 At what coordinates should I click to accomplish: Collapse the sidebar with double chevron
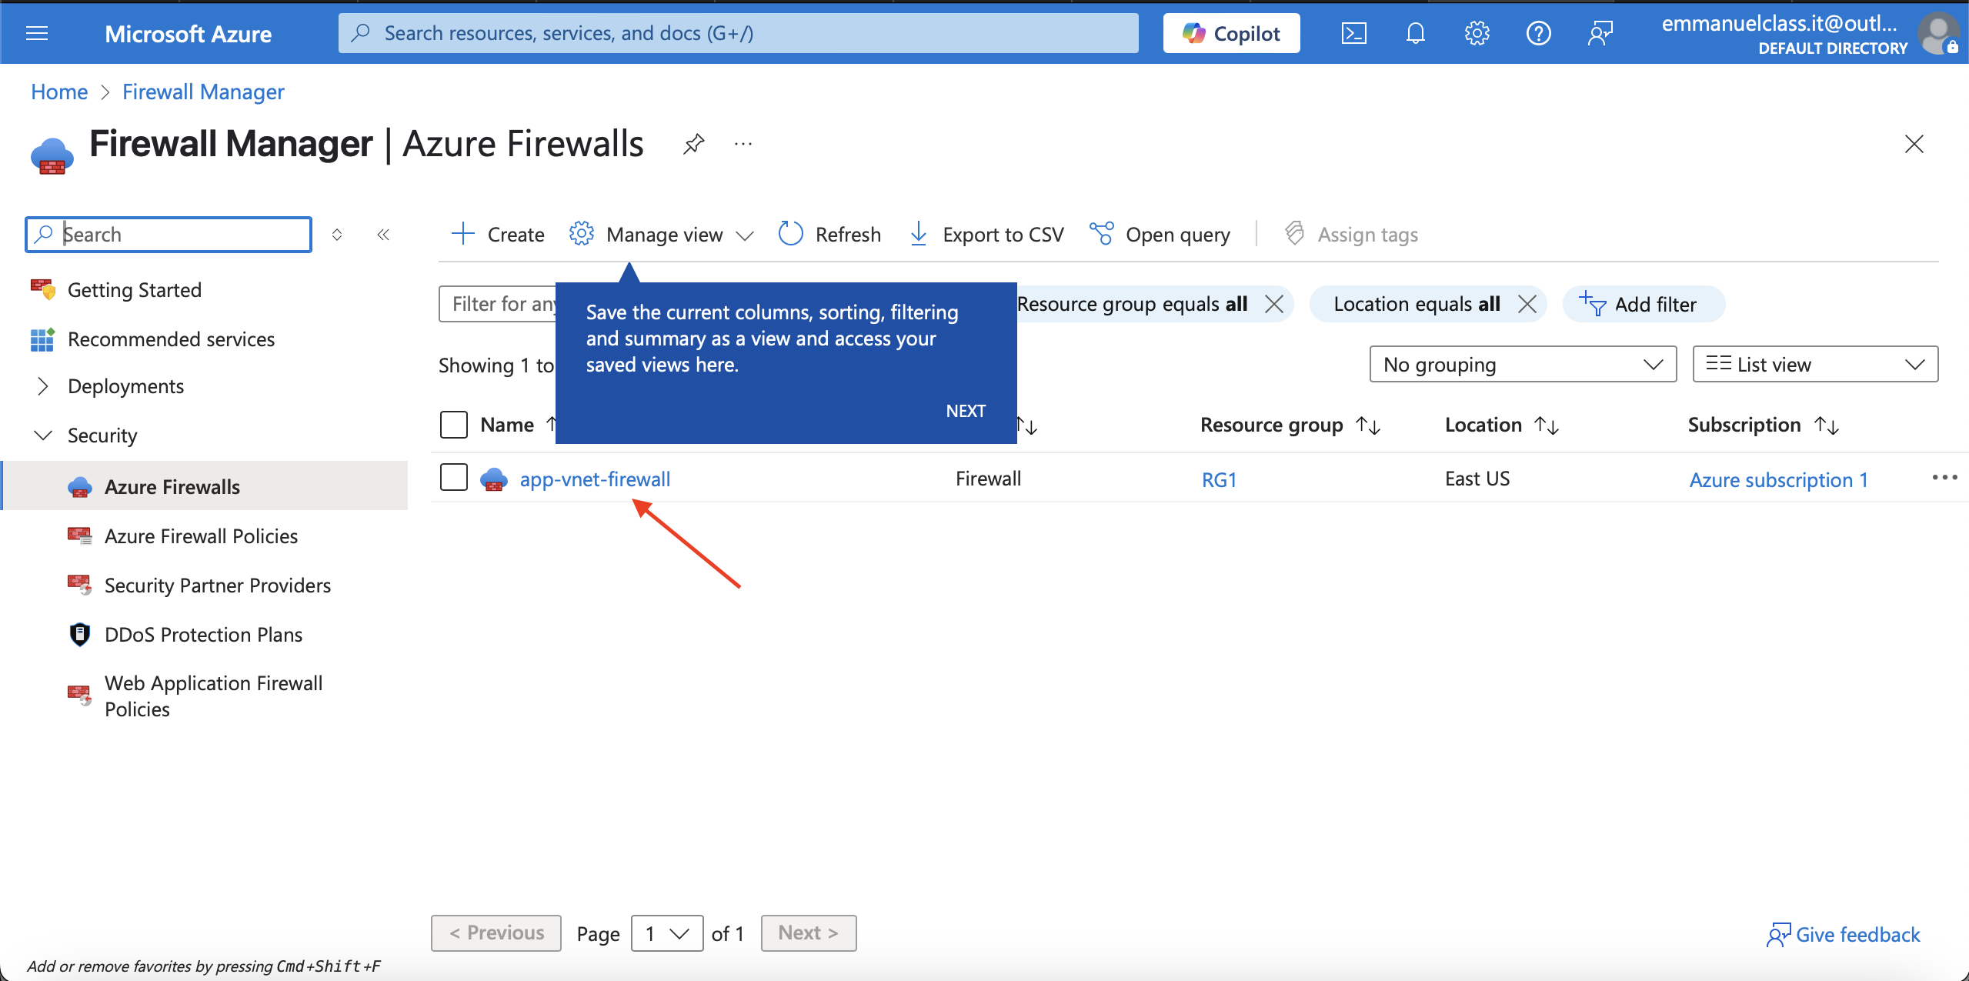tap(383, 235)
